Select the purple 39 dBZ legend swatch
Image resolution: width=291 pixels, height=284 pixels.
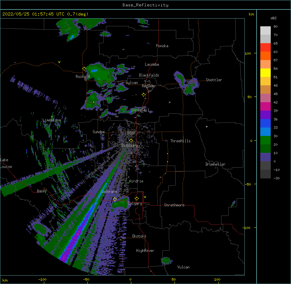coord(265,115)
